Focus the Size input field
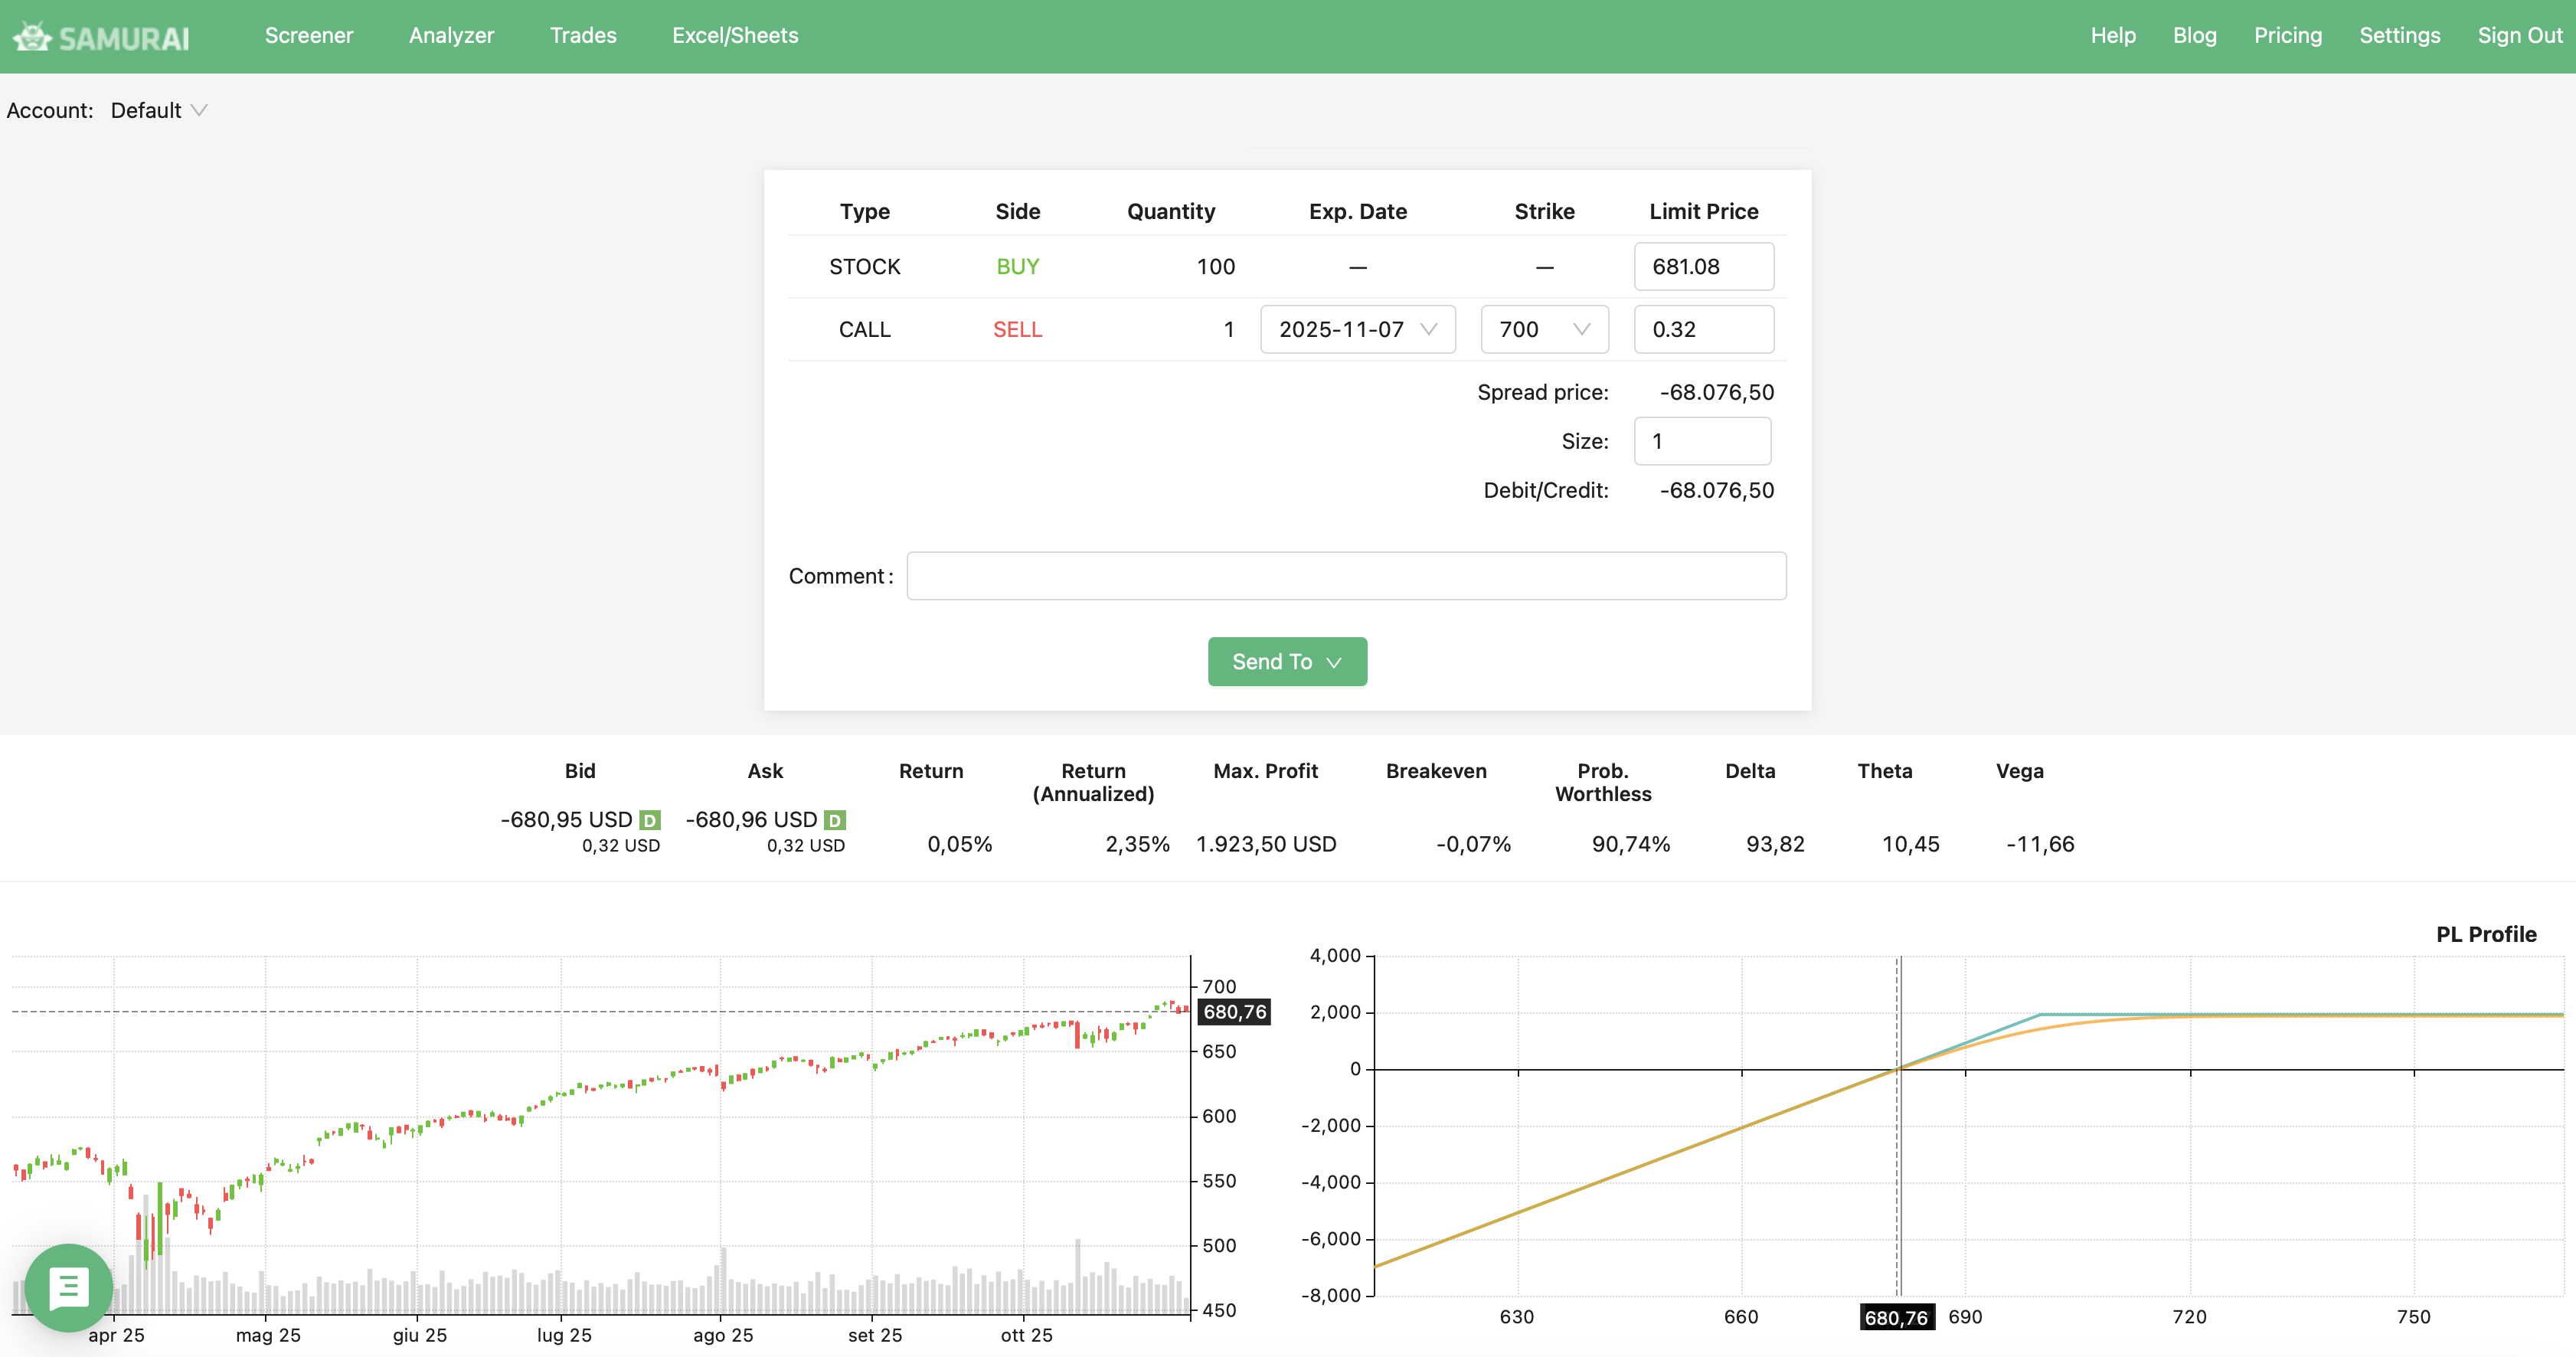This screenshot has height=1357, width=2576. click(1701, 441)
